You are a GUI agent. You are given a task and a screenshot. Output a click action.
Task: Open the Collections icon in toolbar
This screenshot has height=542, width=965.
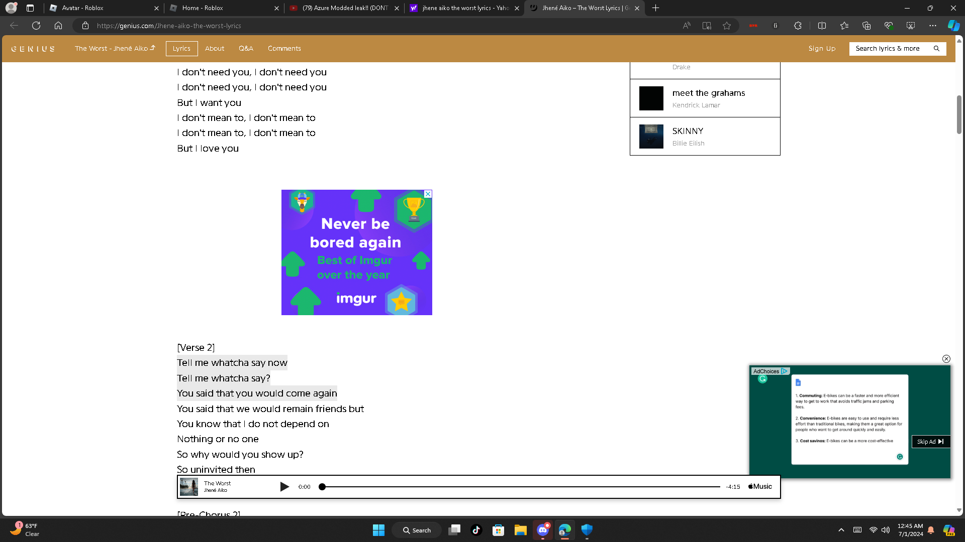point(866,26)
